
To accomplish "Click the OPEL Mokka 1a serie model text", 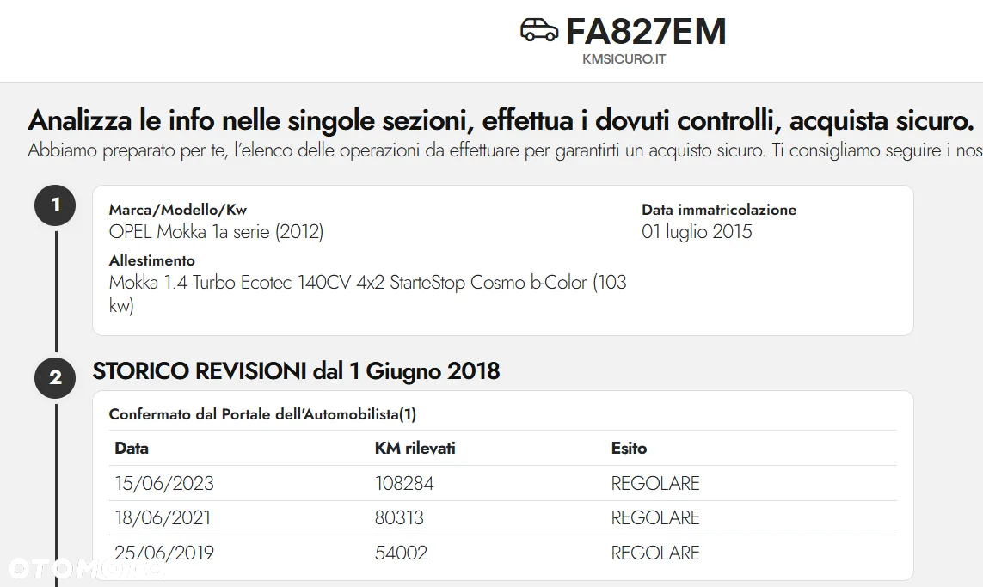I will click(x=216, y=232).
